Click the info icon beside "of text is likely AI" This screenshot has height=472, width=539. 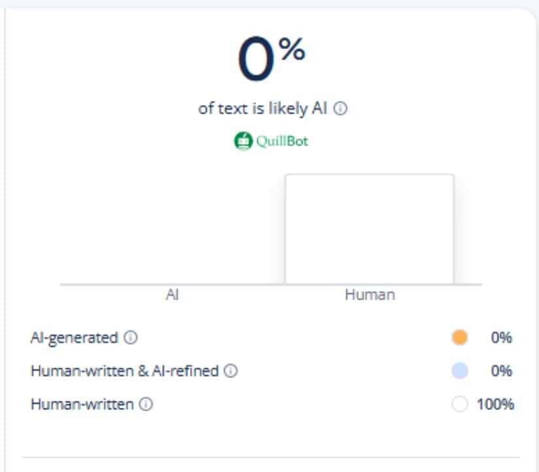click(x=340, y=109)
